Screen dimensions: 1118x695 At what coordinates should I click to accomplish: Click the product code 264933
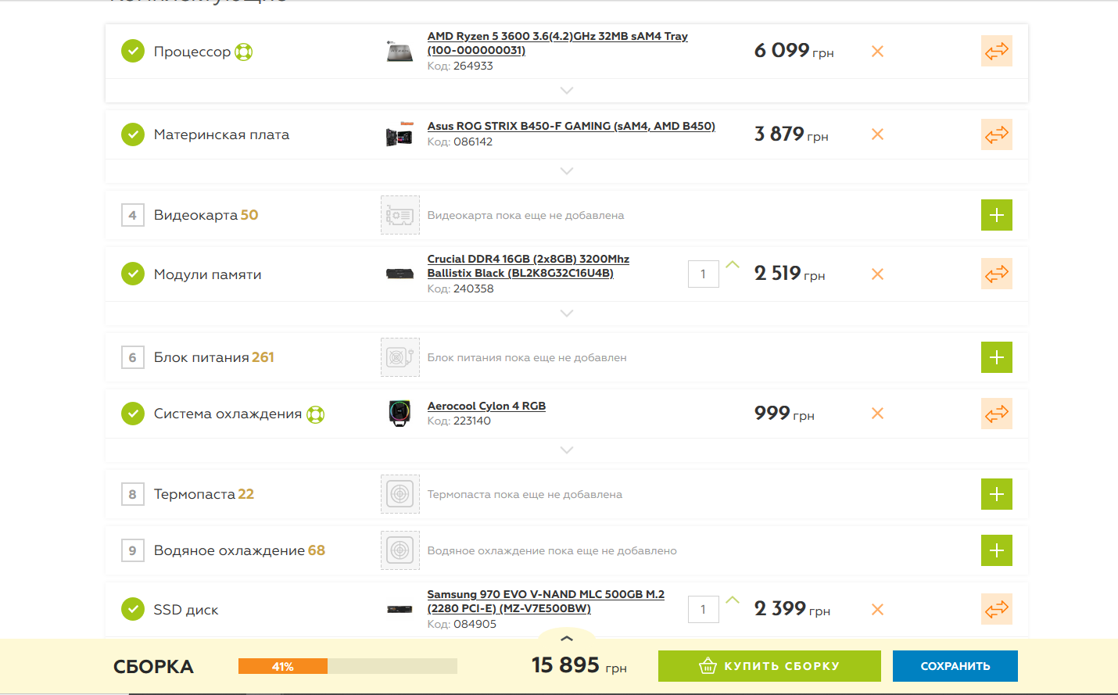point(473,66)
